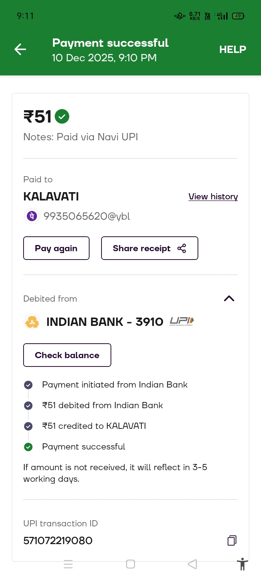Collapse the Debited from section chevron
Screen dimensions: 261x580
229,299
